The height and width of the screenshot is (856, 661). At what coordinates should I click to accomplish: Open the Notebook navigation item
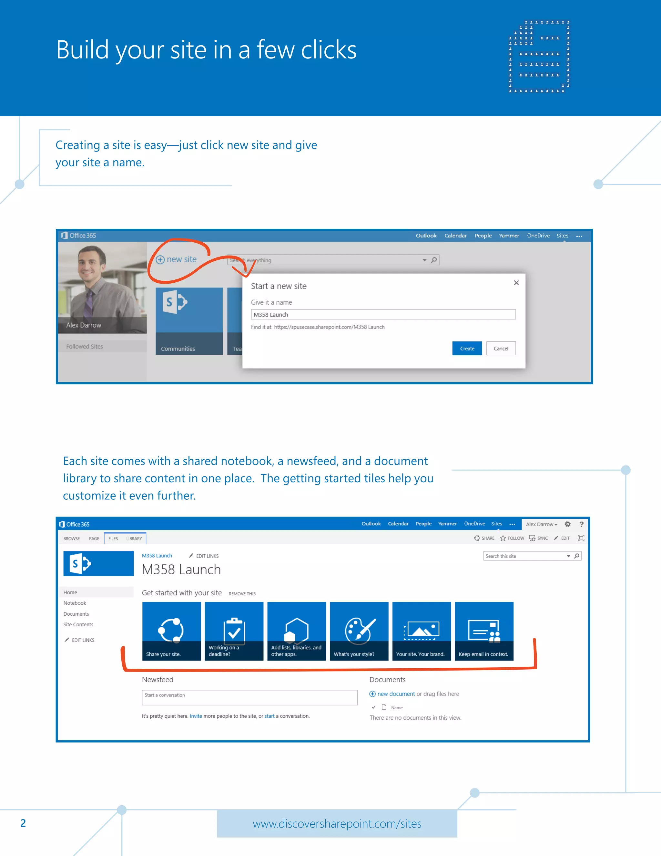[75, 603]
